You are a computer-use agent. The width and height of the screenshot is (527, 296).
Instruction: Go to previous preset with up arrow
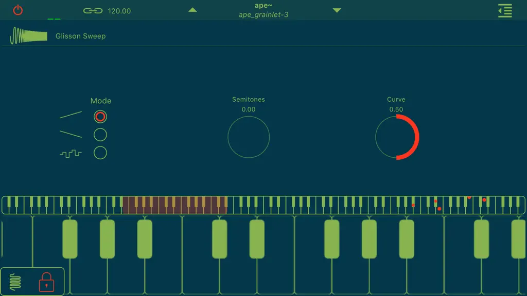click(x=192, y=10)
